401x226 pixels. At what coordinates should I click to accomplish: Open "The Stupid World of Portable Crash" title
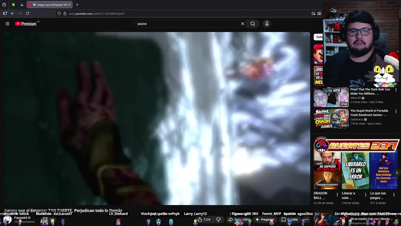point(369,113)
